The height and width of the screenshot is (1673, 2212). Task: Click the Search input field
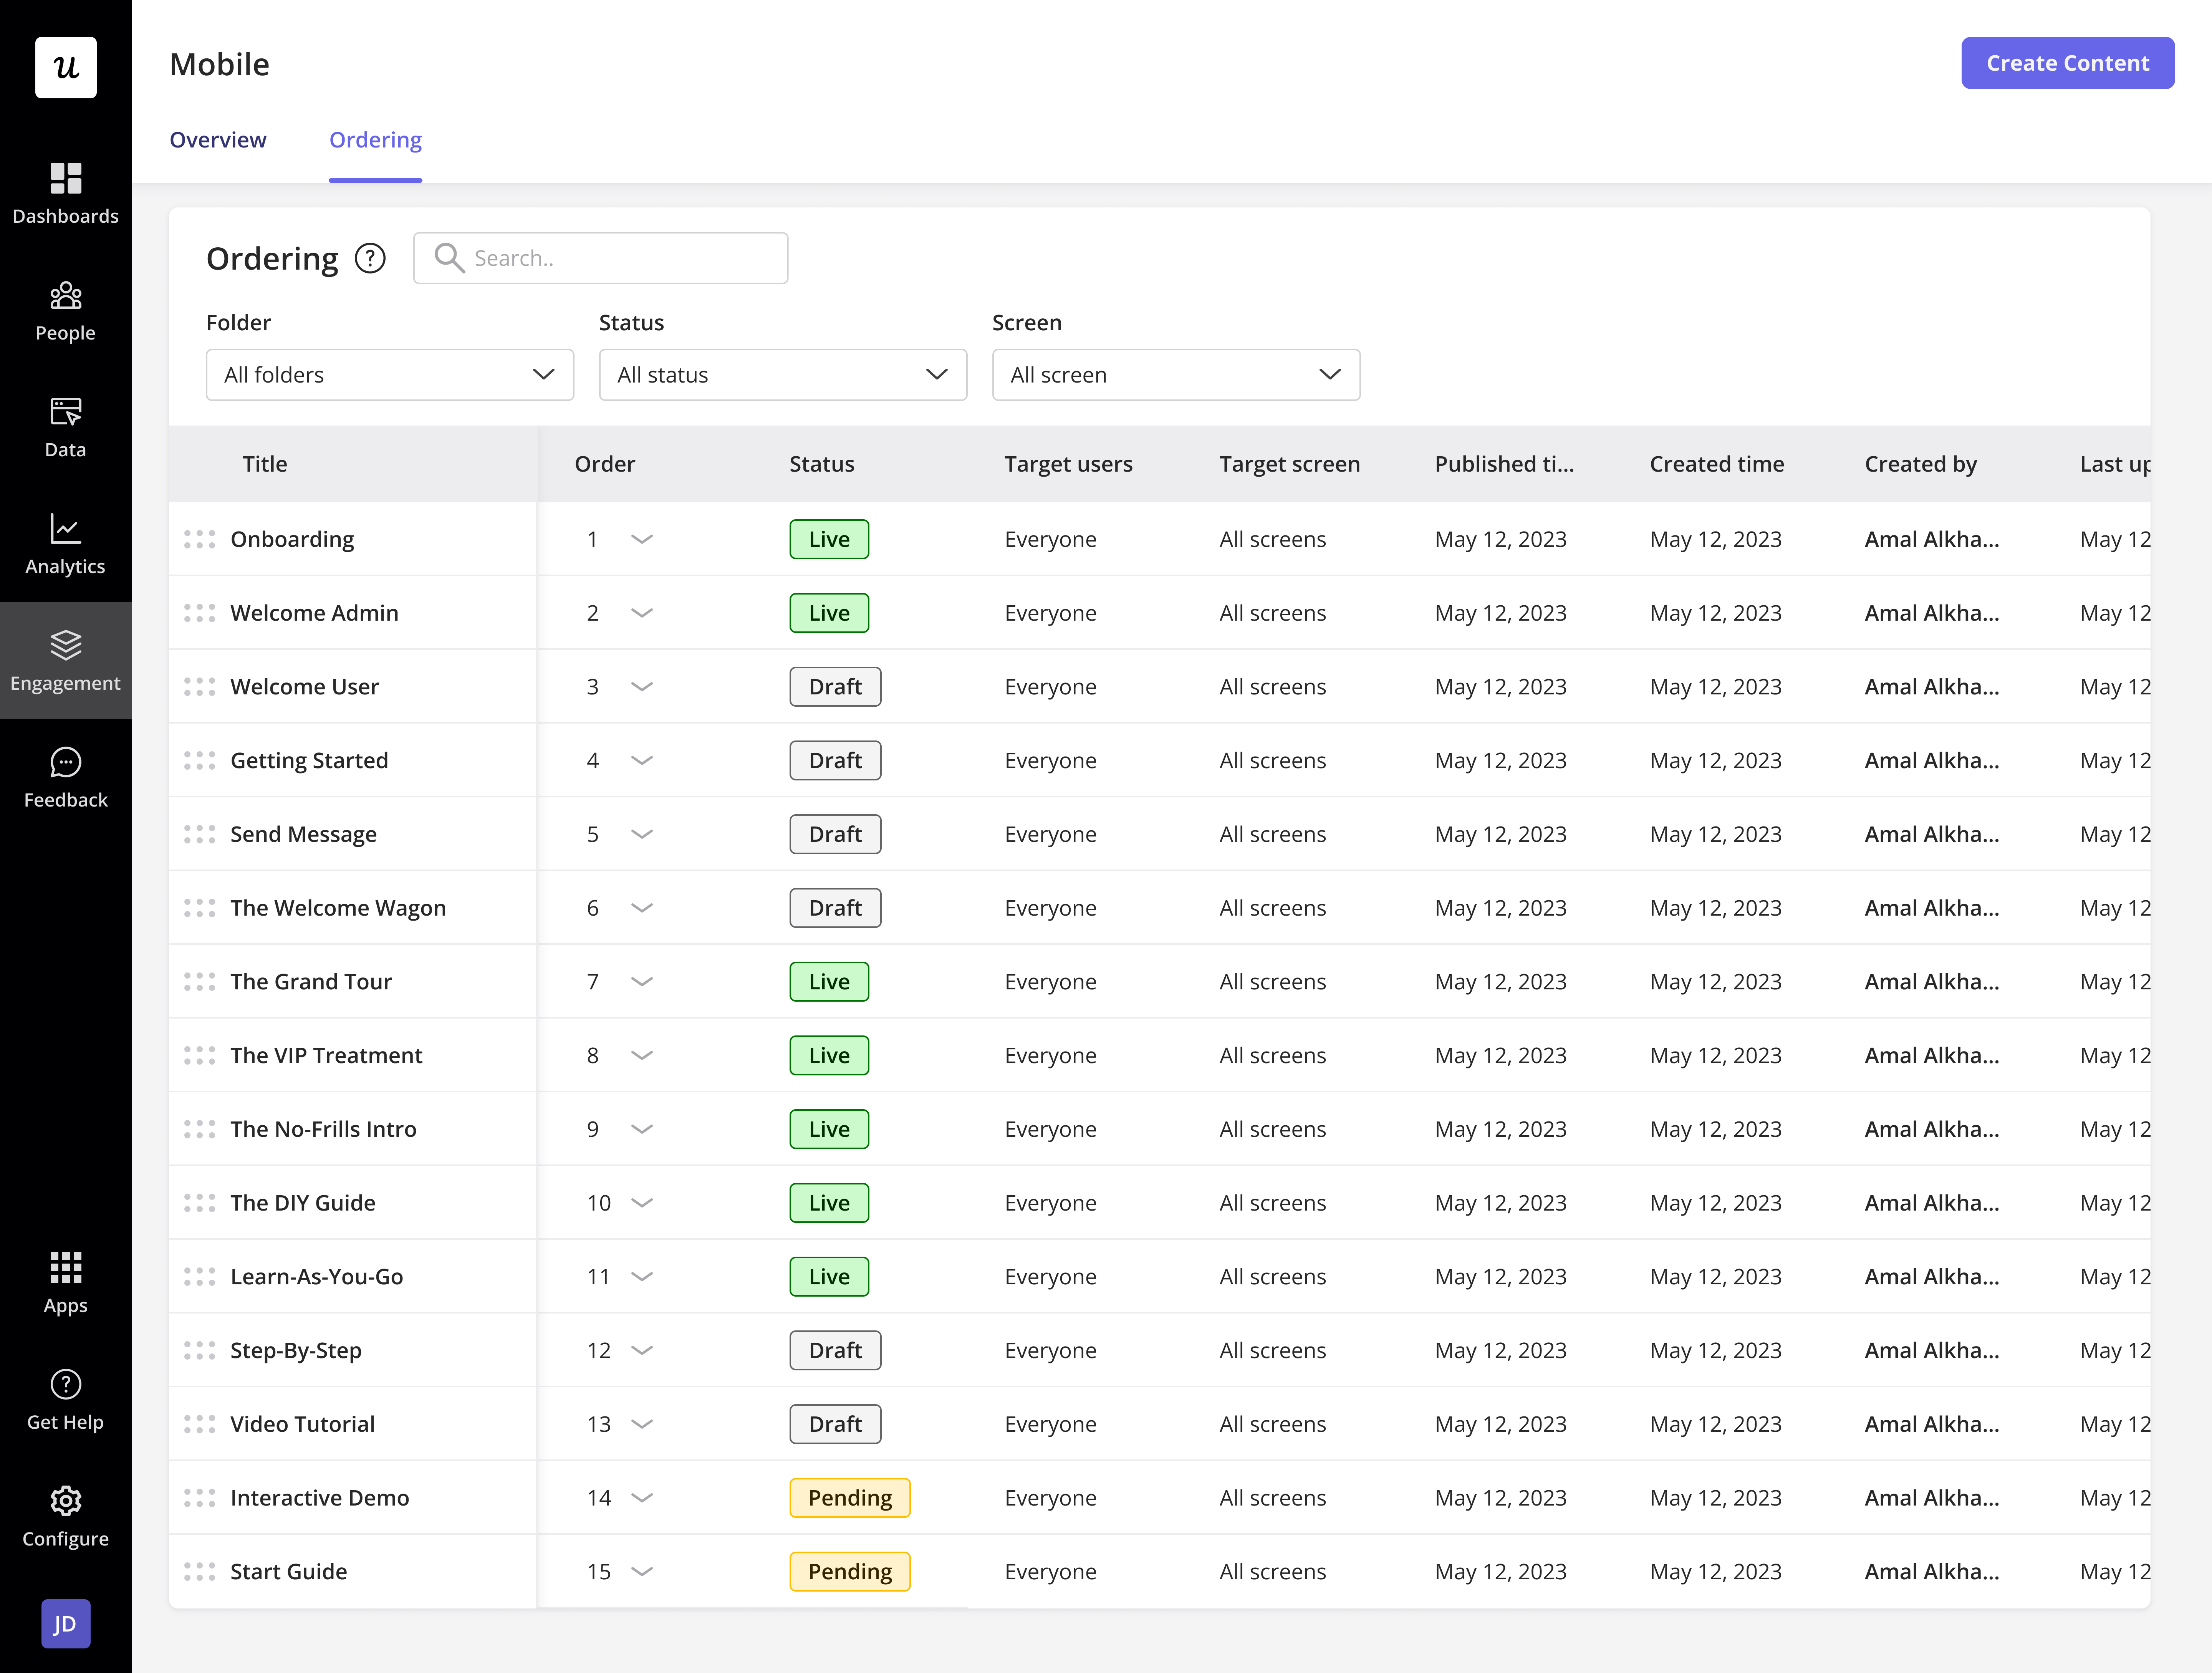pos(601,258)
